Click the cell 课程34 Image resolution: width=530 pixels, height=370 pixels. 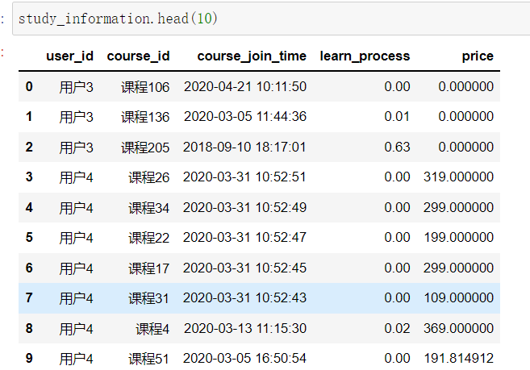tap(148, 208)
